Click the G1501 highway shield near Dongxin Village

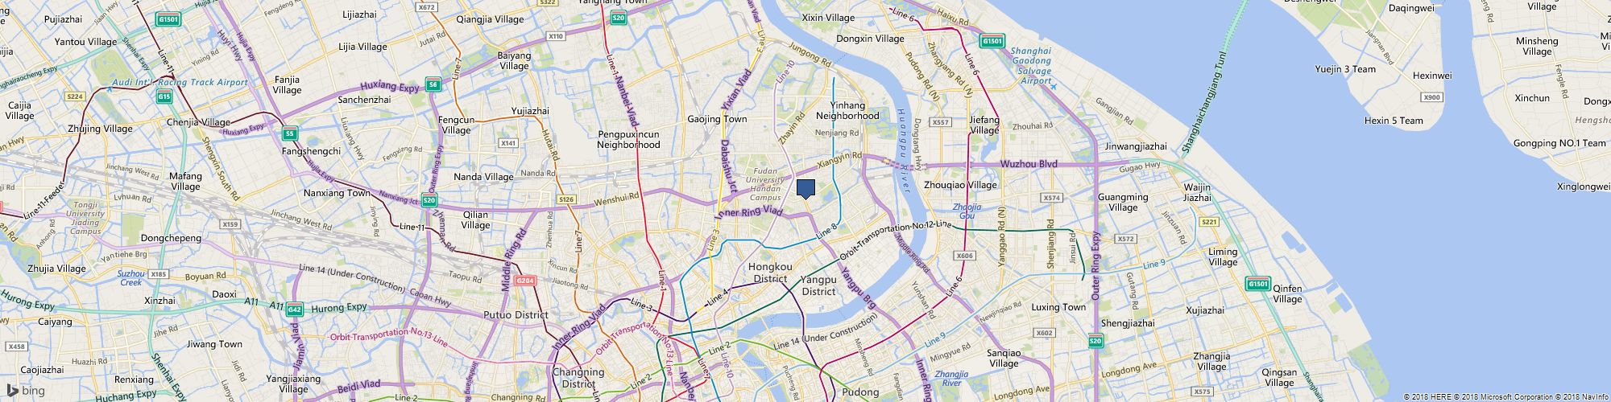pos(992,40)
